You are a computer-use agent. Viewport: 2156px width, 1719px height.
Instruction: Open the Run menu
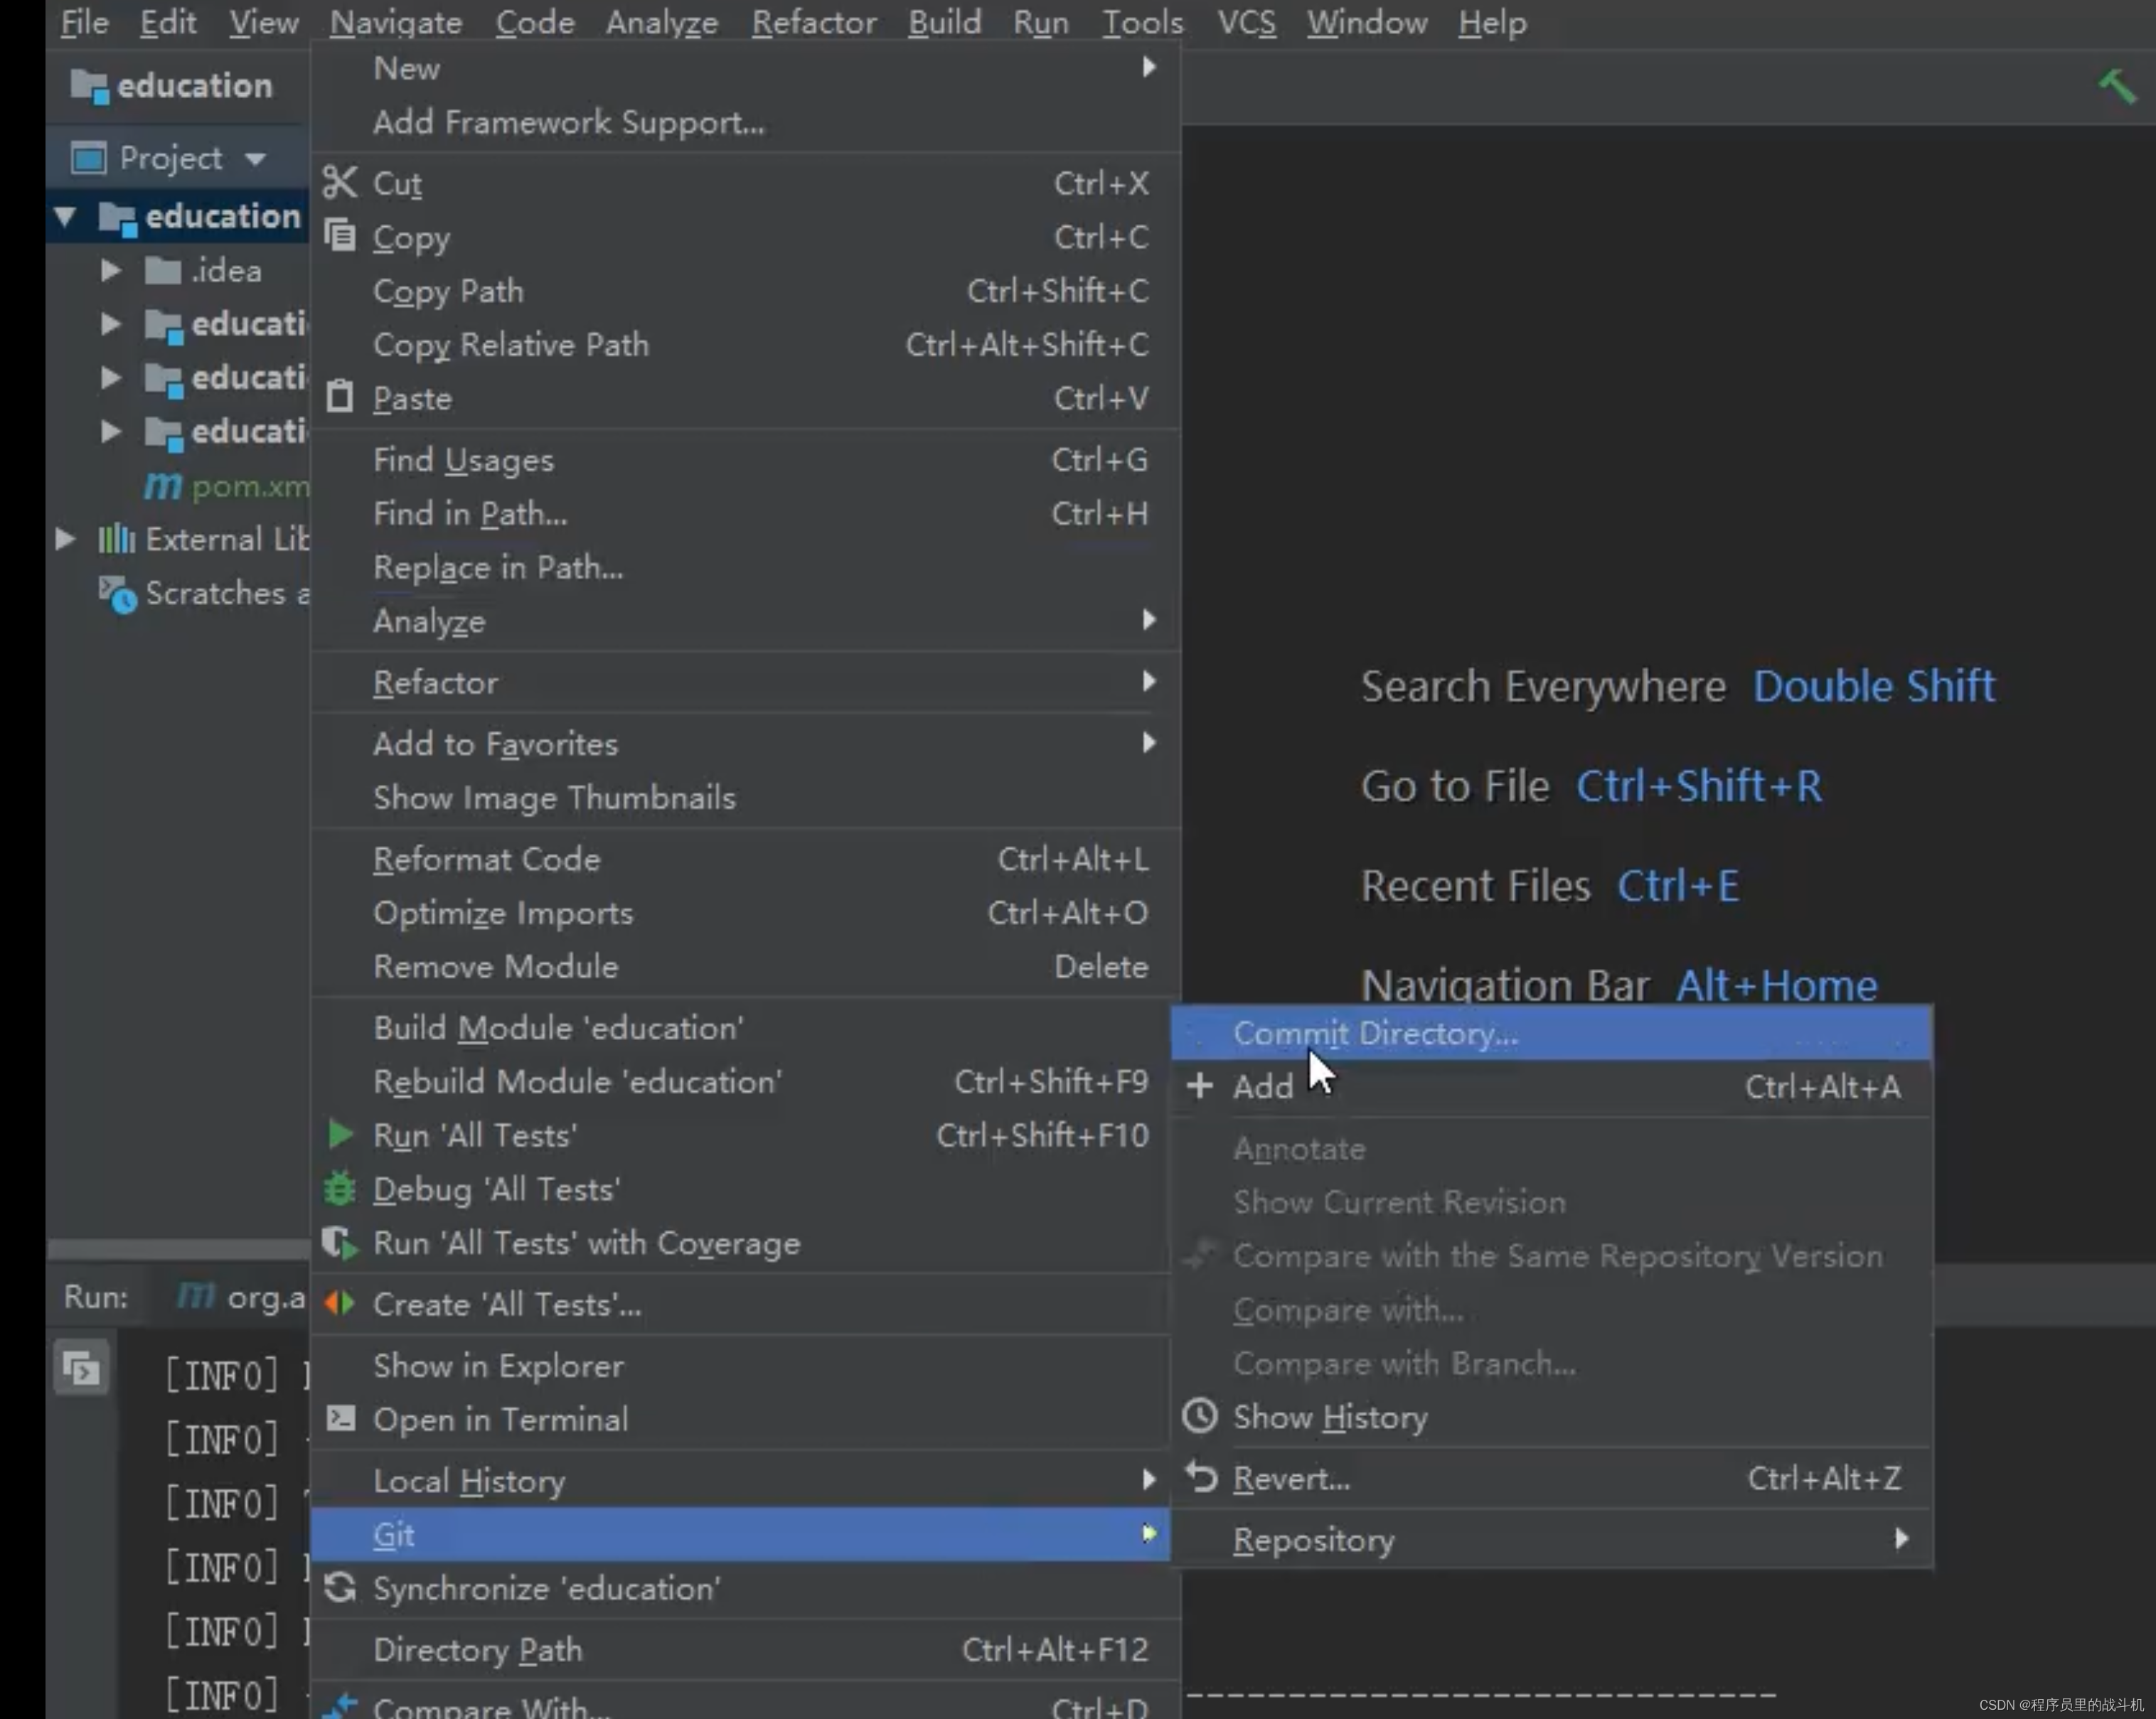coord(1040,22)
